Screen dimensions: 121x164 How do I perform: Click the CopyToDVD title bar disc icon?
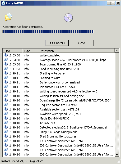point(3,3)
